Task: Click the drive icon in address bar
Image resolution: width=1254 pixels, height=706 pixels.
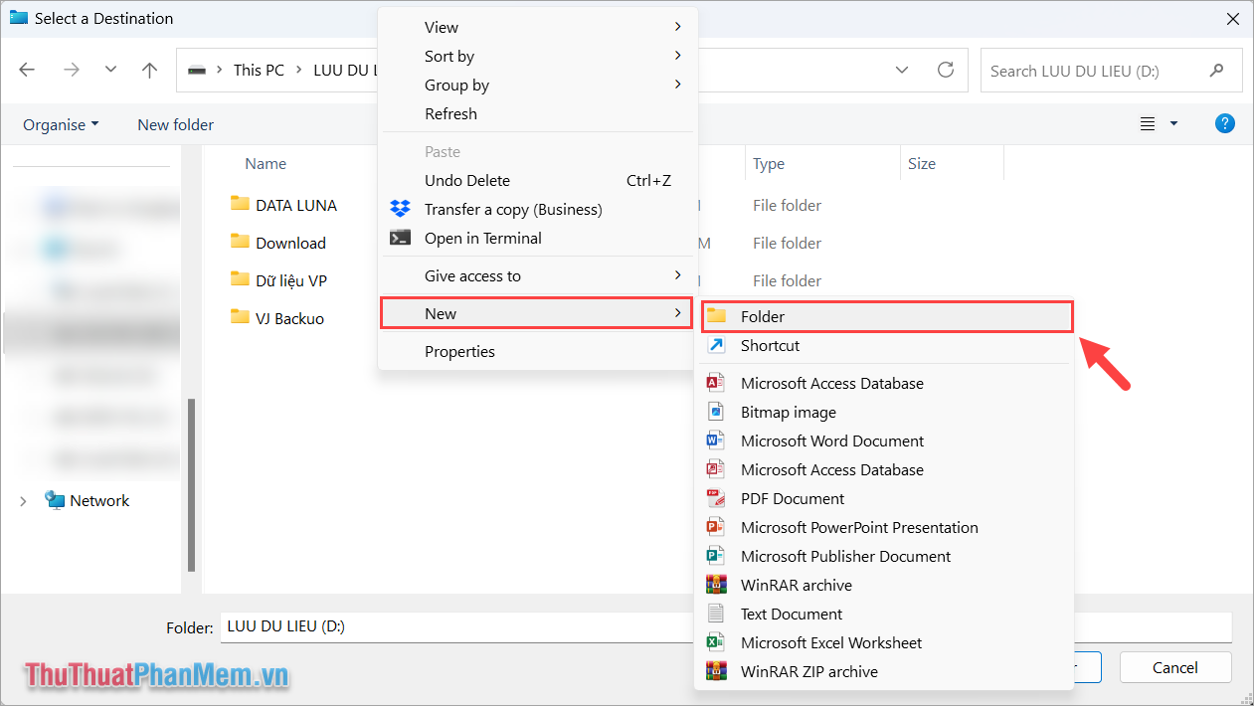Action: (x=198, y=70)
